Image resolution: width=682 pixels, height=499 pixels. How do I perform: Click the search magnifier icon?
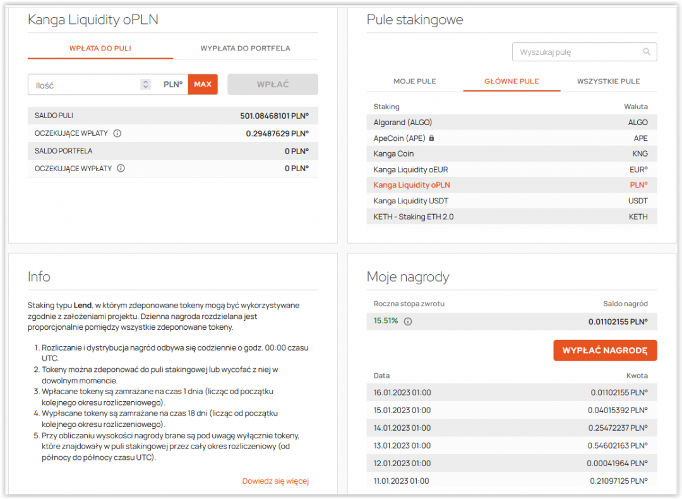tap(646, 52)
